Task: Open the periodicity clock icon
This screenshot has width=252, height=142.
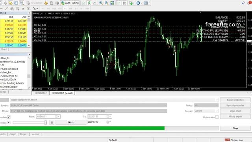Action: pyautogui.click(x=138, y=3)
